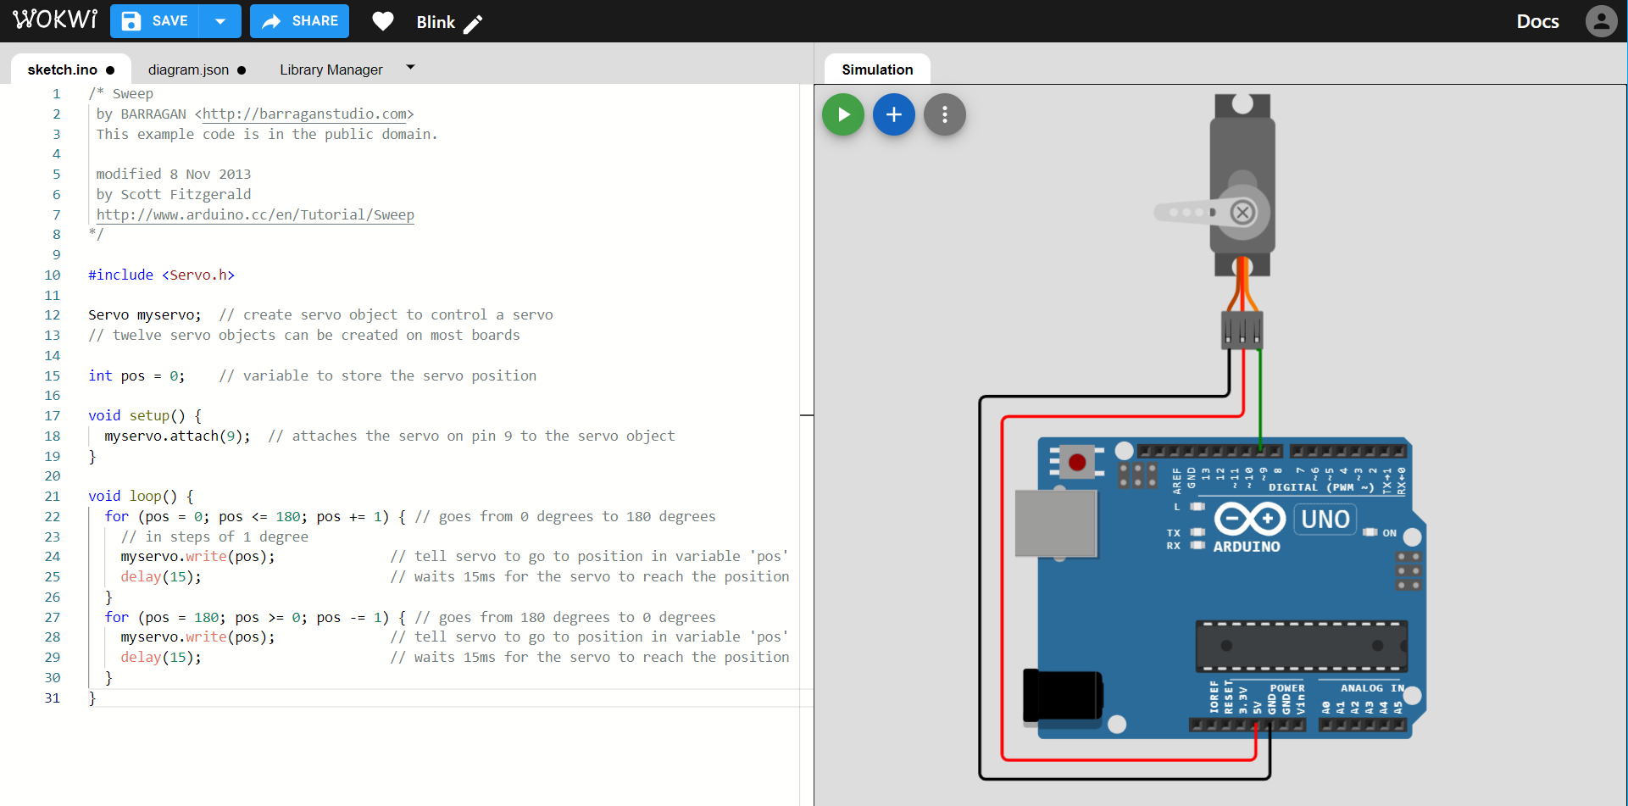Click the Arduino power barrel jack
The width and height of the screenshot is (1628, 806).
pyautogui.click(x=1063, y=696)
